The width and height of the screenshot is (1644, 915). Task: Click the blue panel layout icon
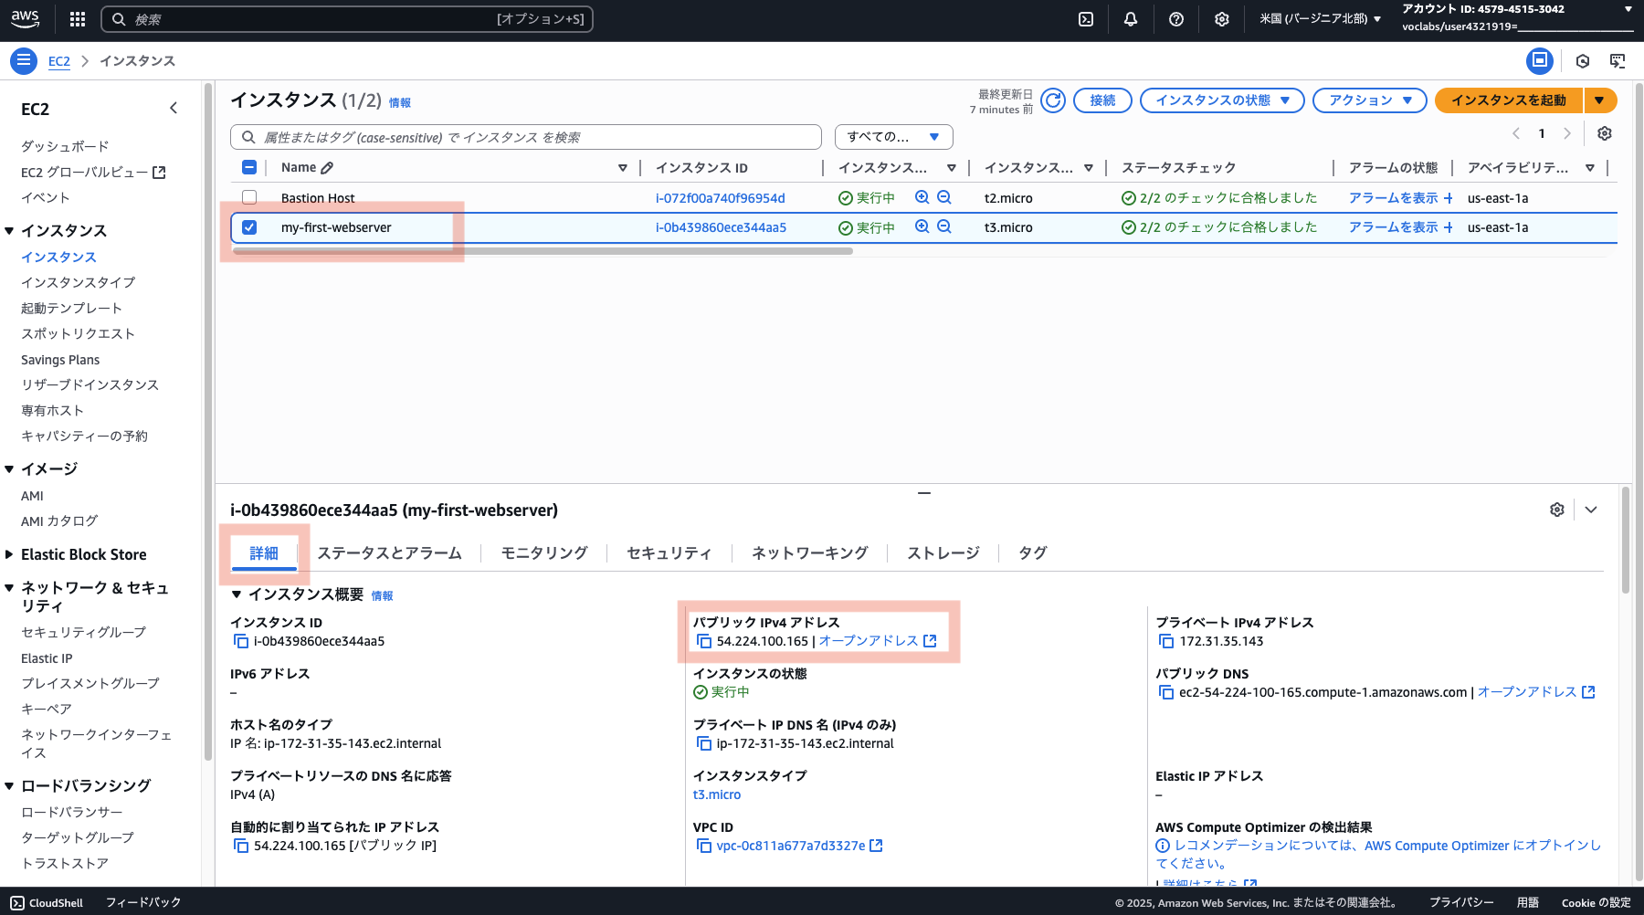click(1540, 61)
